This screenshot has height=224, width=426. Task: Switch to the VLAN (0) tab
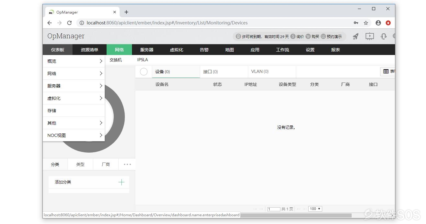coord(272,72)
